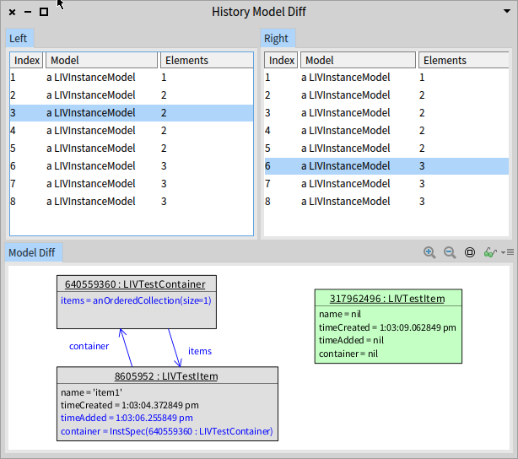The height and width of the screenshot is (459, 518).
Task: Select row 4 in the Left table
Action: [x=132, y=131]
